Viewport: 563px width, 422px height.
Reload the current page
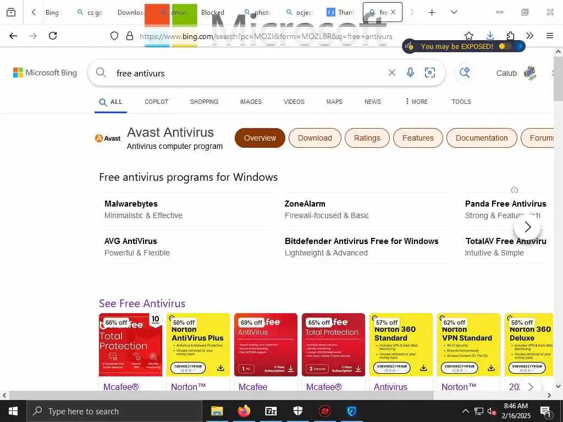tap(53, 36)
